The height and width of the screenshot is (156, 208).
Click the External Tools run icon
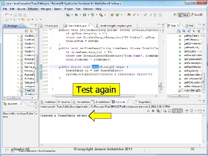click(x=101, y=15)
